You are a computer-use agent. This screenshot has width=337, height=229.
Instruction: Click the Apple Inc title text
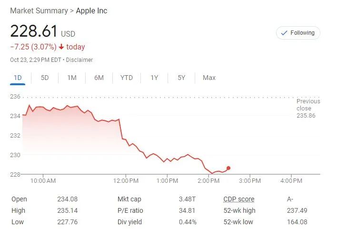click(x=91, y=10)
